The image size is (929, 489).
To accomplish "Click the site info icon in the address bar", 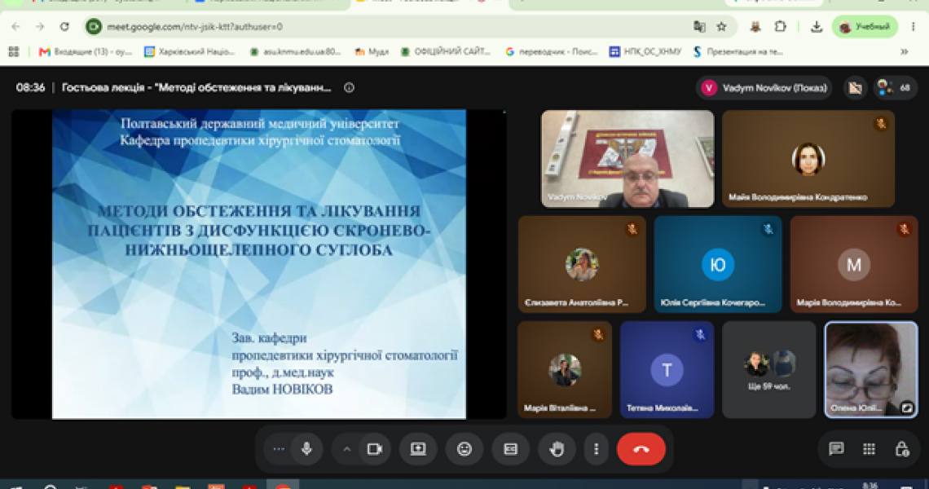I will click(94, 27).
